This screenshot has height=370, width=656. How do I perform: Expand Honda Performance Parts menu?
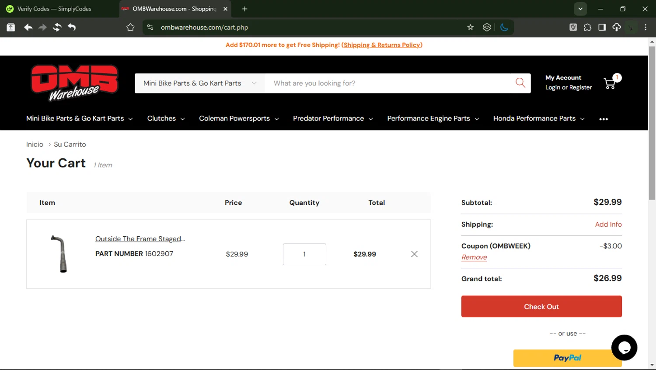(539, 118)
